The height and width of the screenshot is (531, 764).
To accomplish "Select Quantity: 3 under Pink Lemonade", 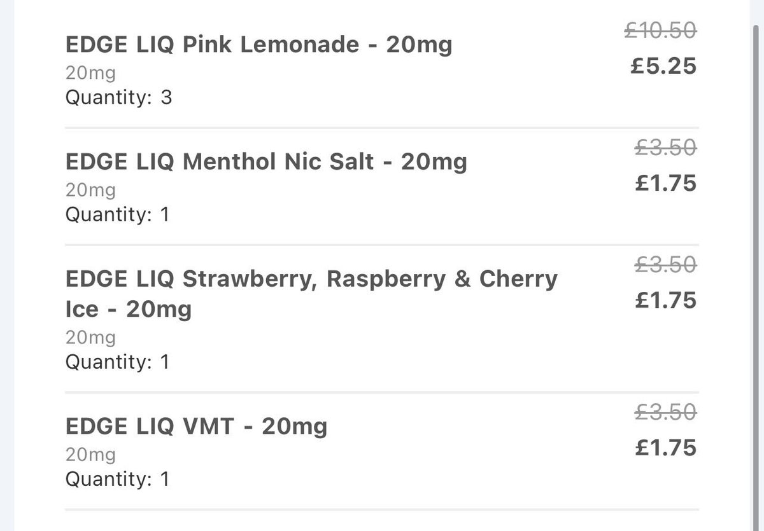I will coord(119,98).
